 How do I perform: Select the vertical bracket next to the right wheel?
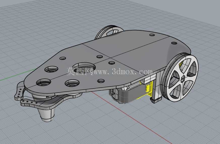coord(157,87)
